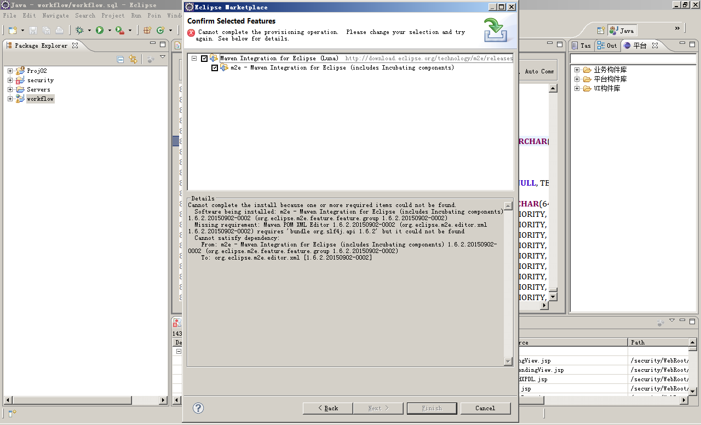The image size is (701, 425).
Task: Open the New wizard dropdown arrow
Action: [22, 31]
